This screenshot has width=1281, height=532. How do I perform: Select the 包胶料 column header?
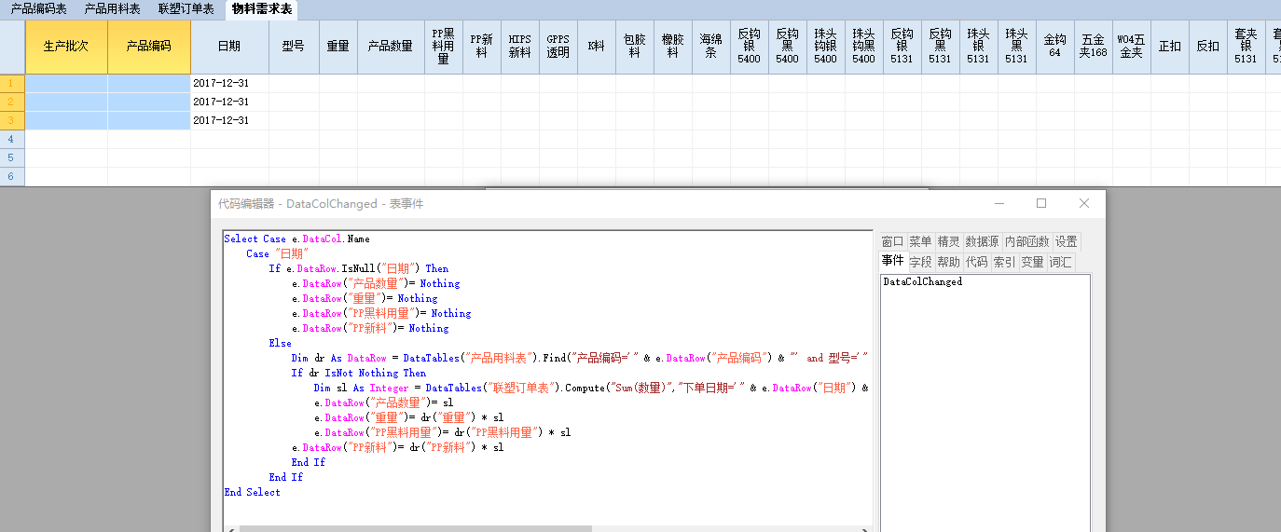(634, 47)
